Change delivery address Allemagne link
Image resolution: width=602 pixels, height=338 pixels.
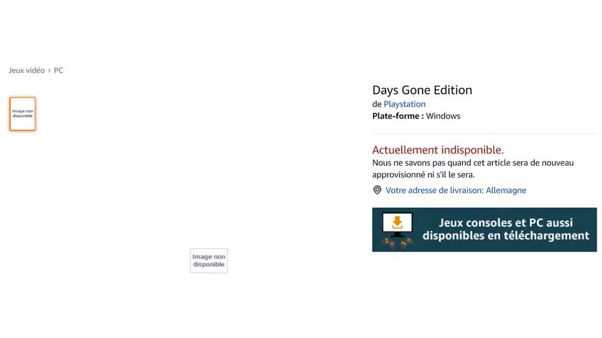[456, 190]
